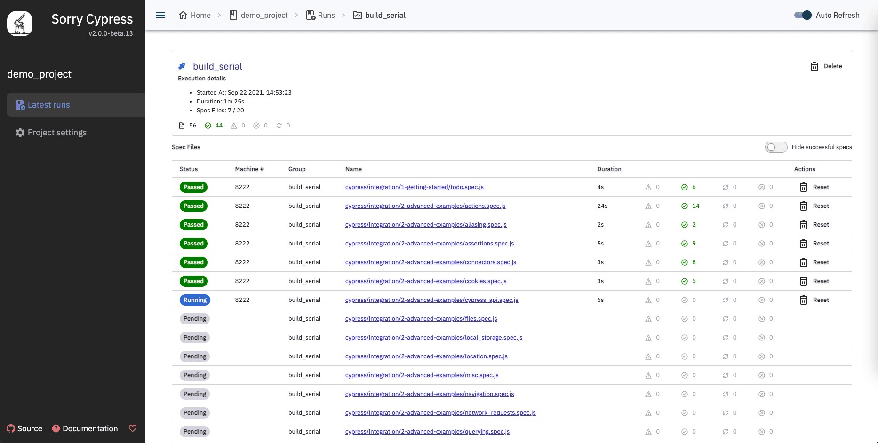Image resolution: width=878 pixels, height=443 pixels.
Task: Click passed check icon in todo.spec.js row
Action: click(x=685, y=187)
